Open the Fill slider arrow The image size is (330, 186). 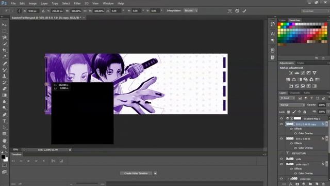click(x=328, y=112)
